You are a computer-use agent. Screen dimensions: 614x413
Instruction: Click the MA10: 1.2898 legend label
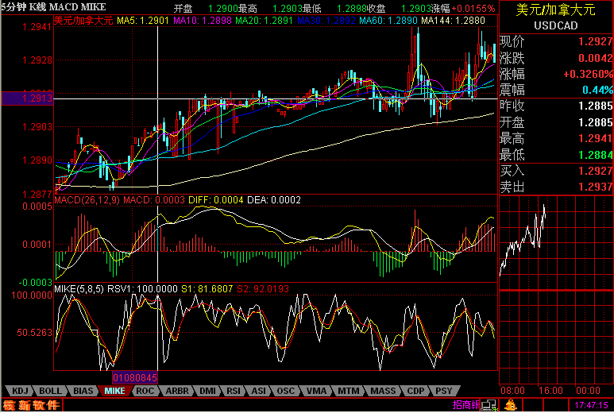click(203, 21)
